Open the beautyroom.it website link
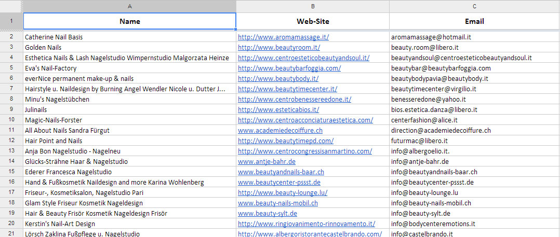560x237 pixels. point(279,48)
